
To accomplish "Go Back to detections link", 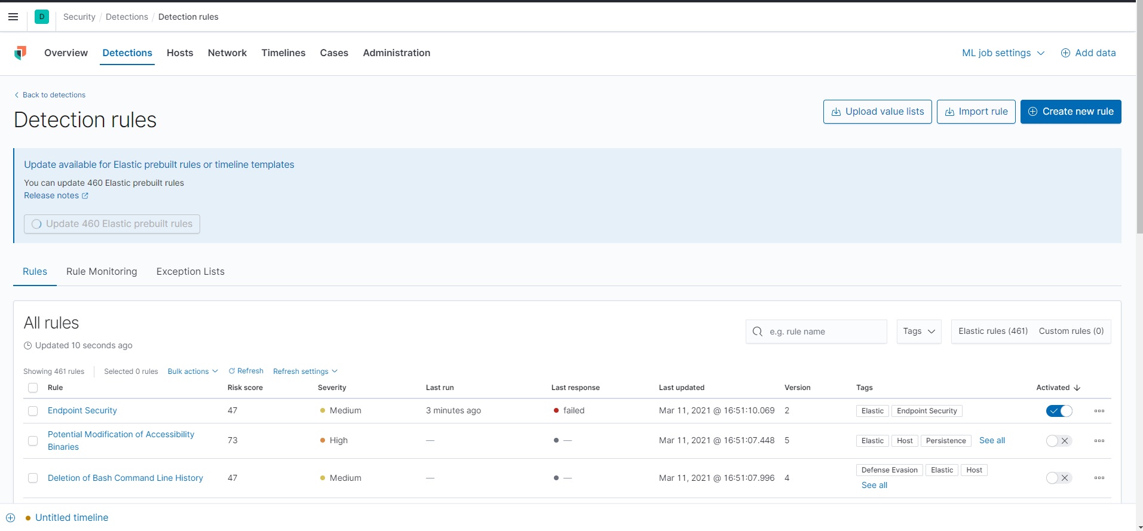I will (x=50, y=95).
